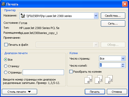Click the Примечание: label
129x97 pixels.
click(12, 38)
